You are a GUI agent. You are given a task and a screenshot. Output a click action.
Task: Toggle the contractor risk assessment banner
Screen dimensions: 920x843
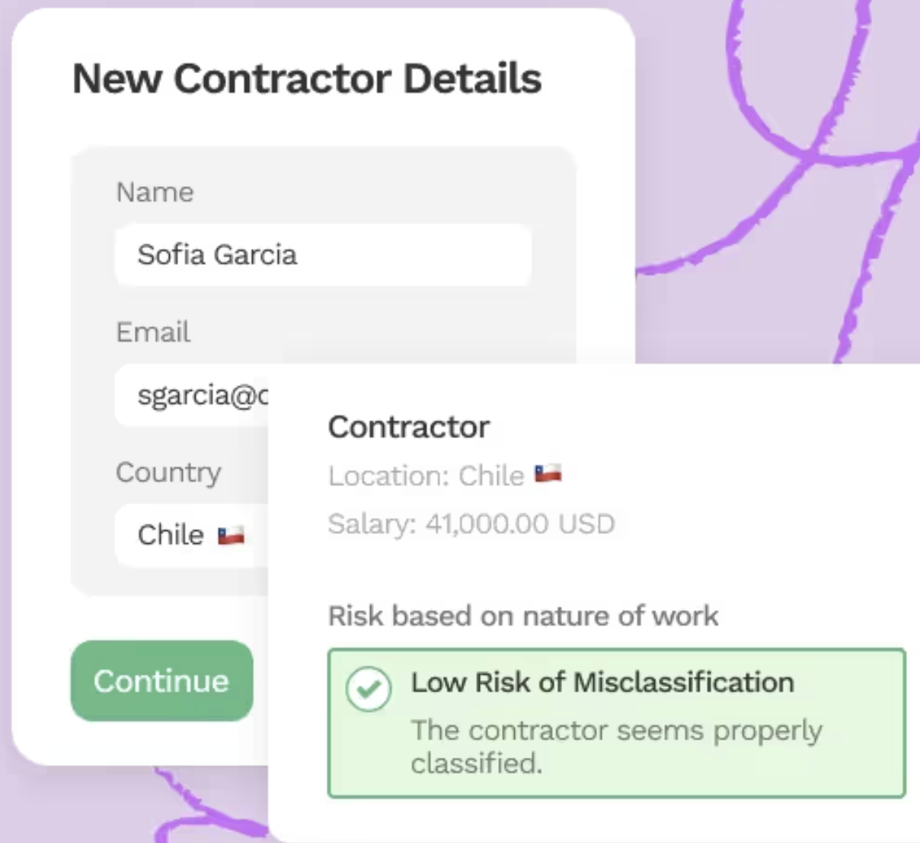click(615, 721)
